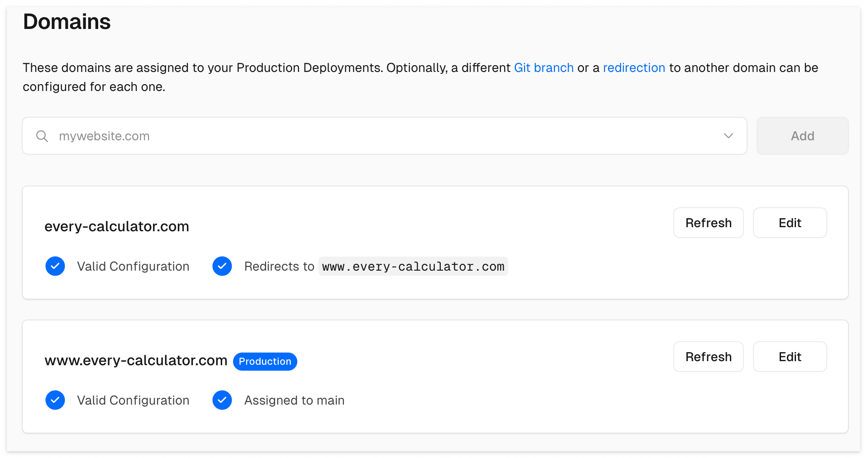Screen dimensions: 867x458
Task: Click Valid Configuration text under www.every-calculator.com
Action: tap(133, 401)
